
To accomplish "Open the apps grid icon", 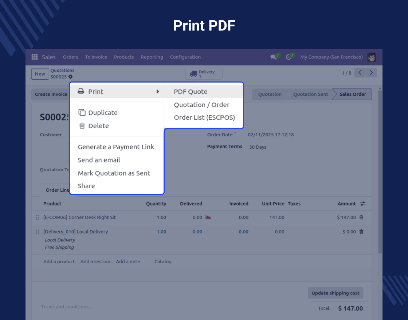I will point(35,57).
